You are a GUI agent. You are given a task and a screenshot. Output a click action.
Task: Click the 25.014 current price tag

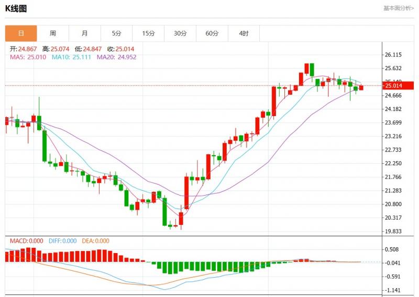[x=398, y=86]
